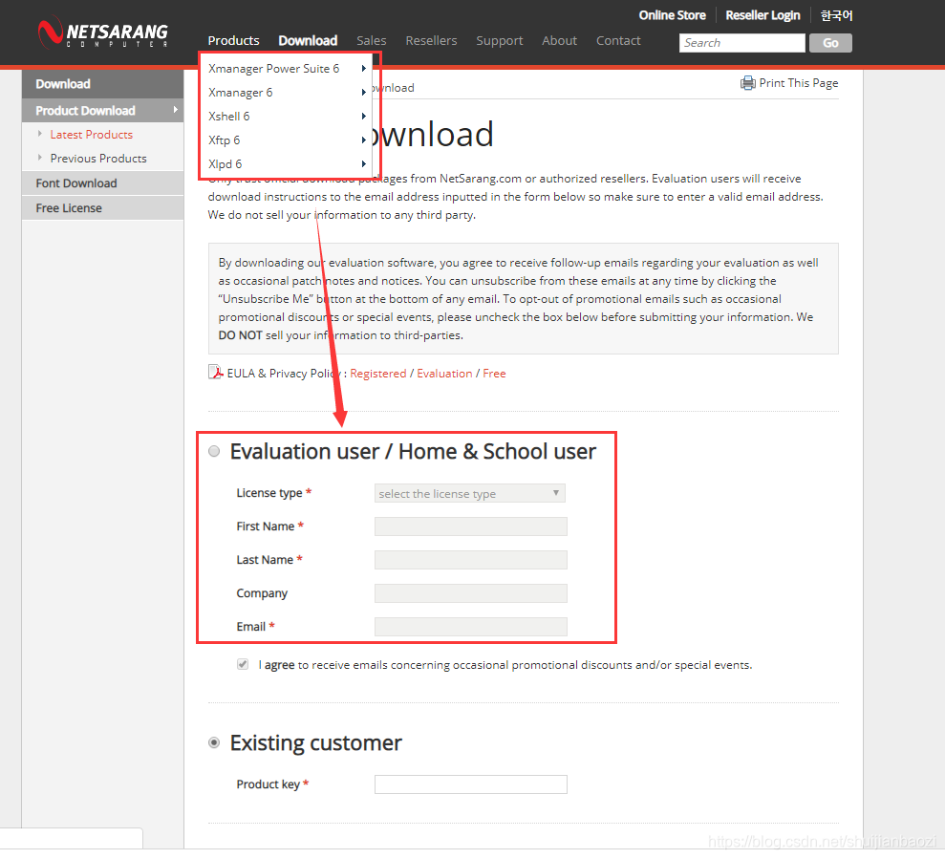Click the Company input field
The height and width of the screenshot is (859, 945).
coord(471,593)
